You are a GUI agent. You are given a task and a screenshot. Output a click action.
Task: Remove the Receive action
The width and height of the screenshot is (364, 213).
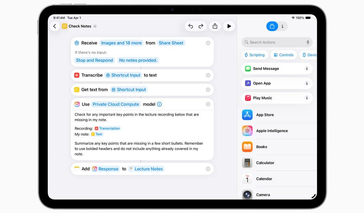click(x=208, y=43)
